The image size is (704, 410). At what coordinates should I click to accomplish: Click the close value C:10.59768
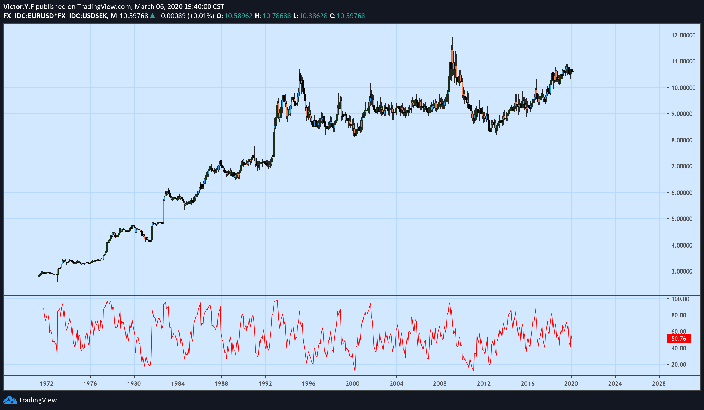tap(347, 16)
